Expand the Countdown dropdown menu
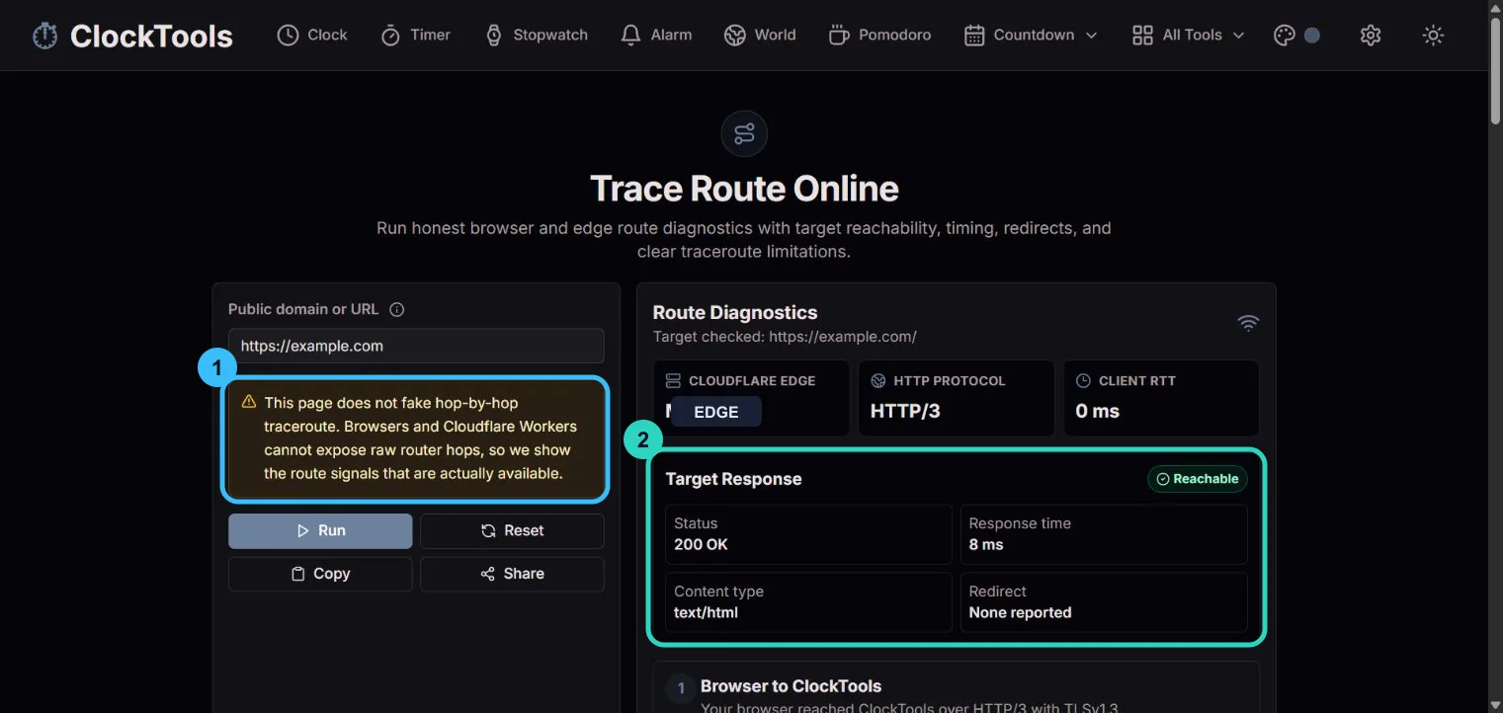1503x713 pixels. tap(1031, 35)
